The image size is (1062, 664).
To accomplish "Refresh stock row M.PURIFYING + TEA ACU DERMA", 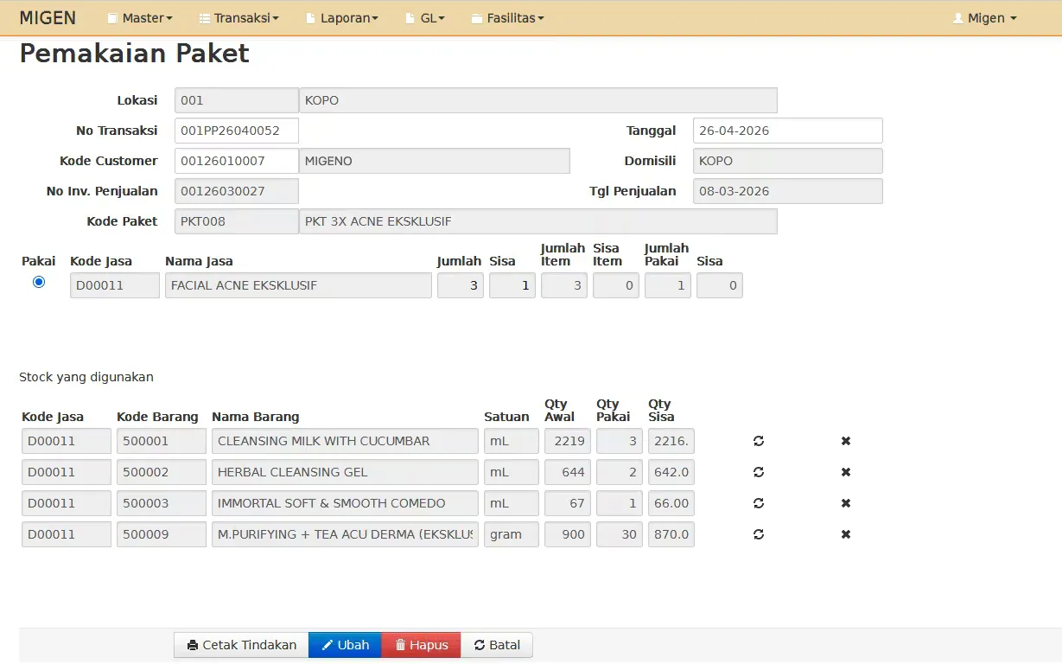I will point(759,534).
